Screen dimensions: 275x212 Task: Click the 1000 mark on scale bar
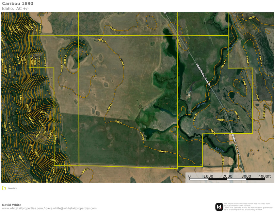point(208,176)
